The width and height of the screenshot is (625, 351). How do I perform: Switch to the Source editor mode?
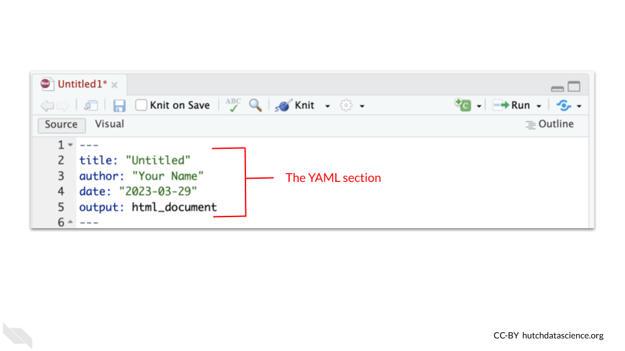61,125
